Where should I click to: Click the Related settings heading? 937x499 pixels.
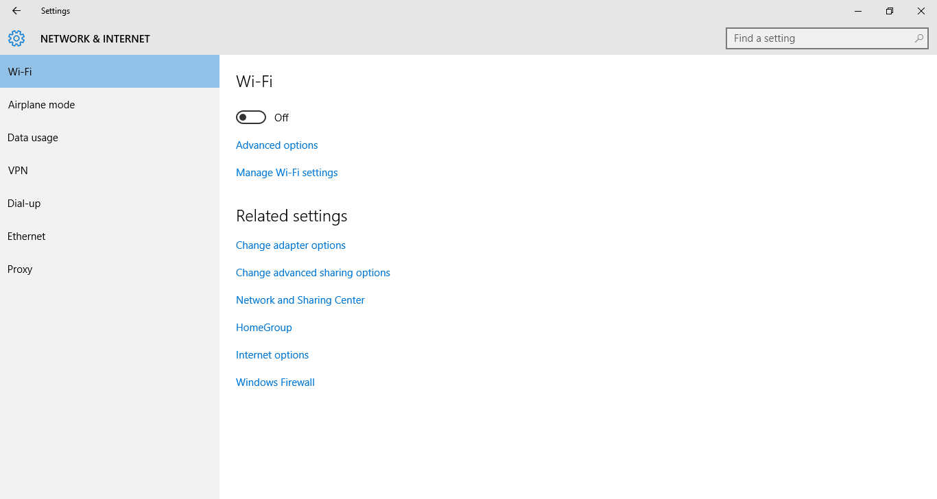(x=292, y=216)
